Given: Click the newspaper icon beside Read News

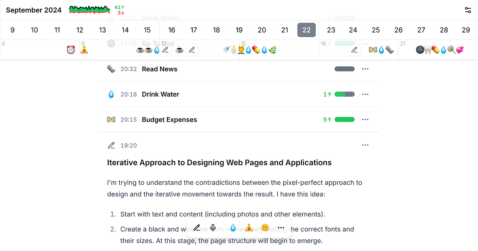Looking at the screenshot, I should [x=111, y=69].
